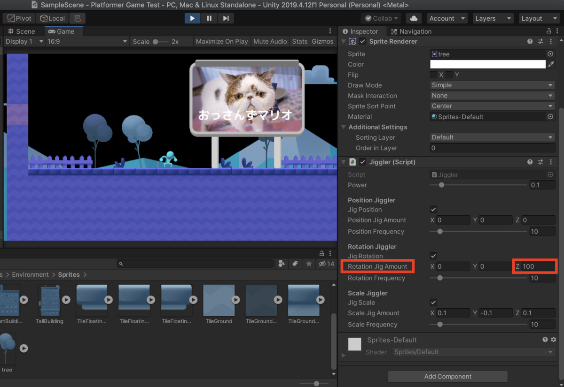Open the Layers dropdown
This screenshot has width=564, height=387.
pos(493,18)
